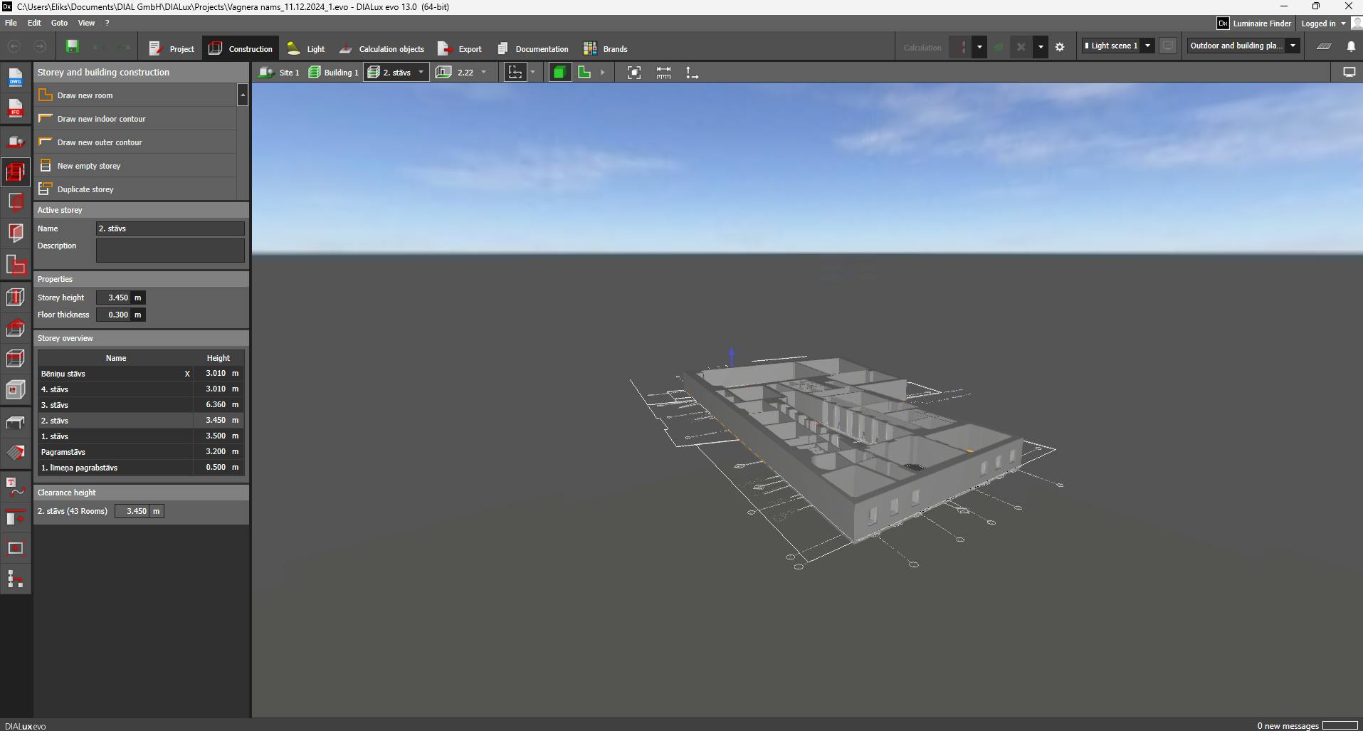
Task: Open calculation settings gear icon
Action: pos(1060,47)
